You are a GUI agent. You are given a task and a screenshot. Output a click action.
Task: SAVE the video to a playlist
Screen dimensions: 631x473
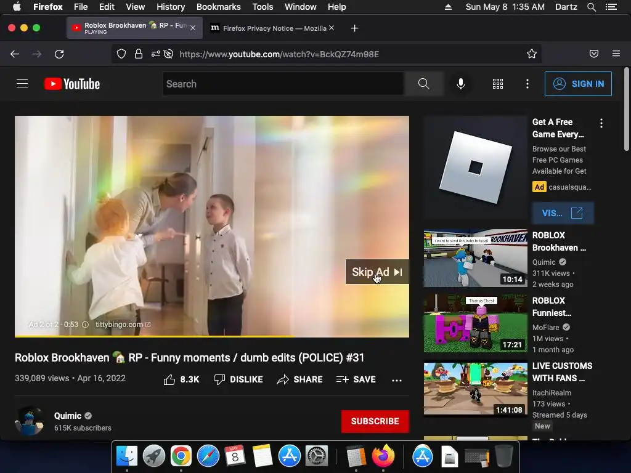pyautogui.click(x=356, y=379)
